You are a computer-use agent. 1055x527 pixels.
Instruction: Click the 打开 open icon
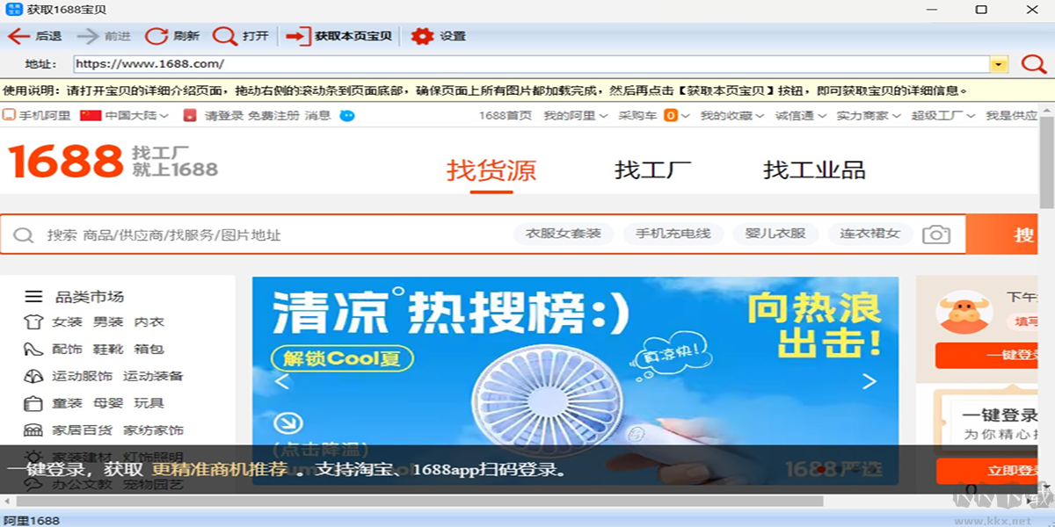[224, 36]
